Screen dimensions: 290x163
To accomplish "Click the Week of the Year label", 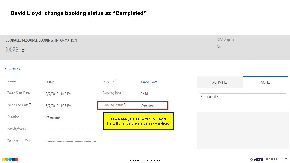I will (19, 141).
